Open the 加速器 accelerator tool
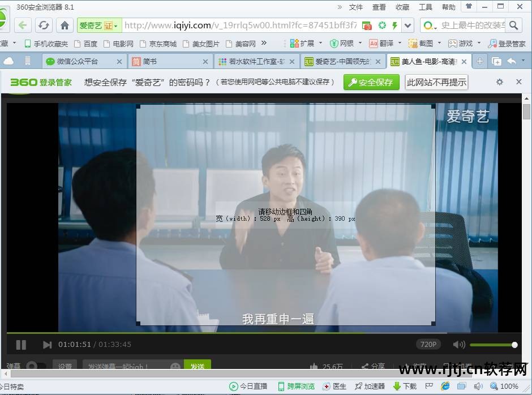 coord(370,386)
